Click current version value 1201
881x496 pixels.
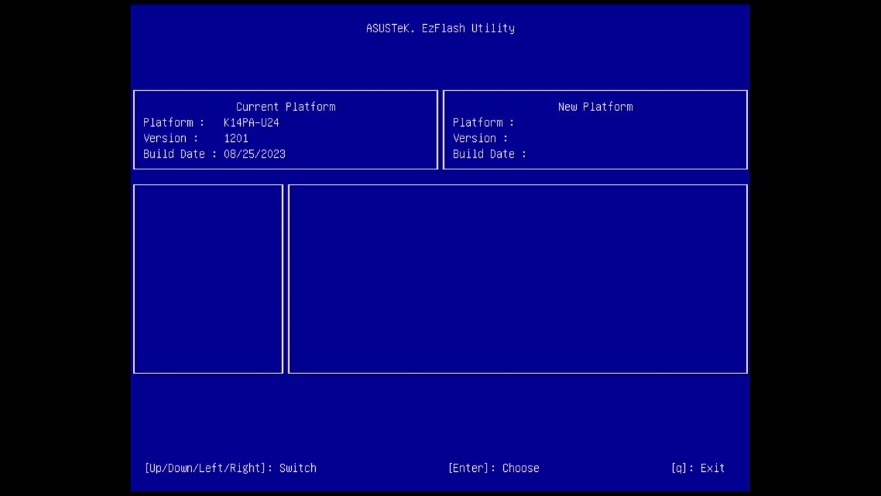236,138
